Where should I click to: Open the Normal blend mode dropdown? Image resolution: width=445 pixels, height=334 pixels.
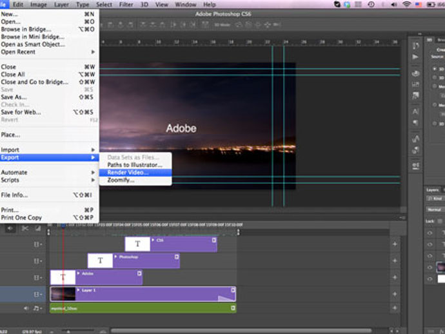(x=435, y=210)
